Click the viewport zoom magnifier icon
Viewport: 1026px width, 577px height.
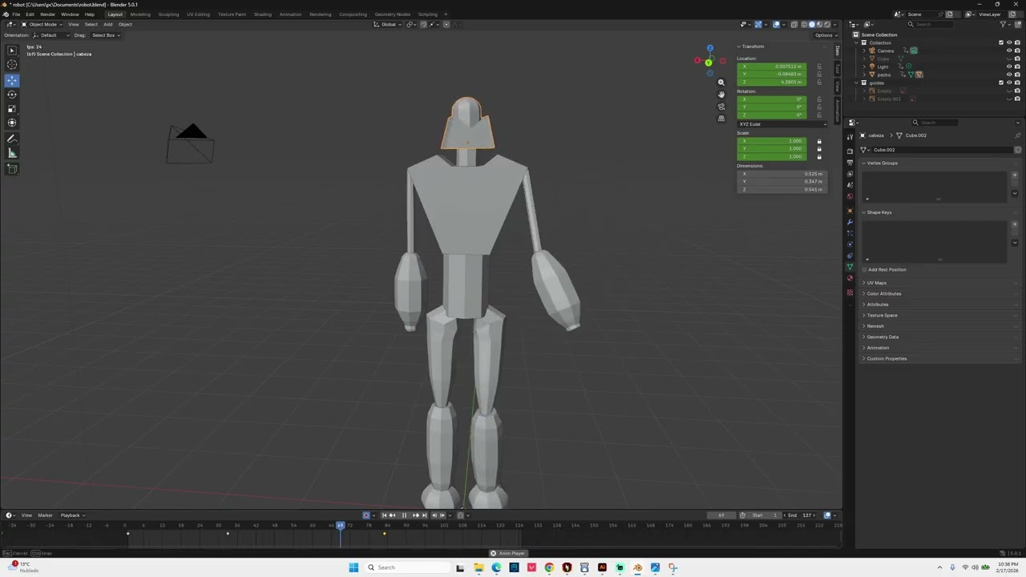point(721,83)
